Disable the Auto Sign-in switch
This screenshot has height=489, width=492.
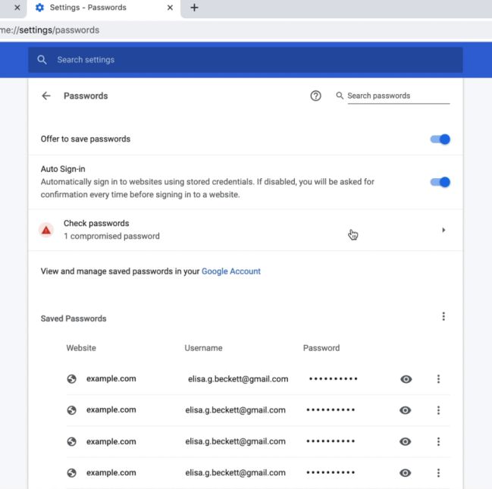pos(440,182)
